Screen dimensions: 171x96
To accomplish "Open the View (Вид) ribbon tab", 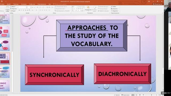I will coord(50,4).
